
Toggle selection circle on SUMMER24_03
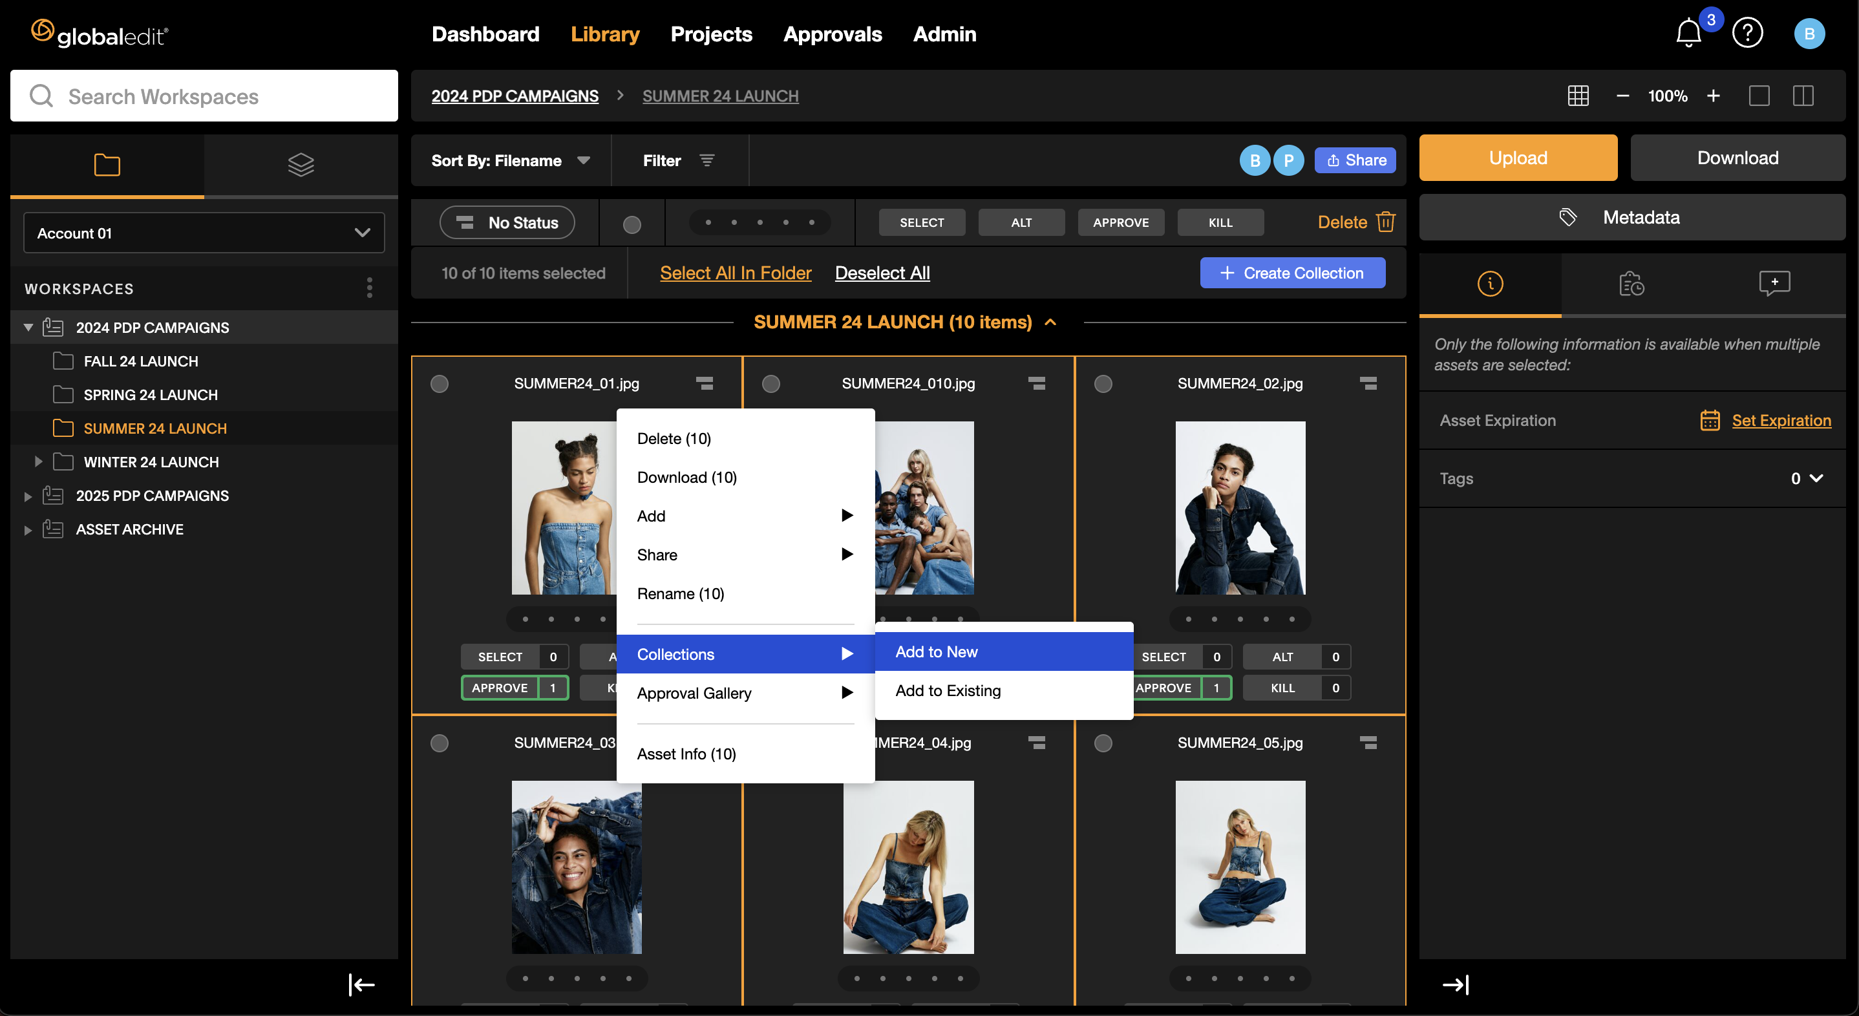point(440,743)
